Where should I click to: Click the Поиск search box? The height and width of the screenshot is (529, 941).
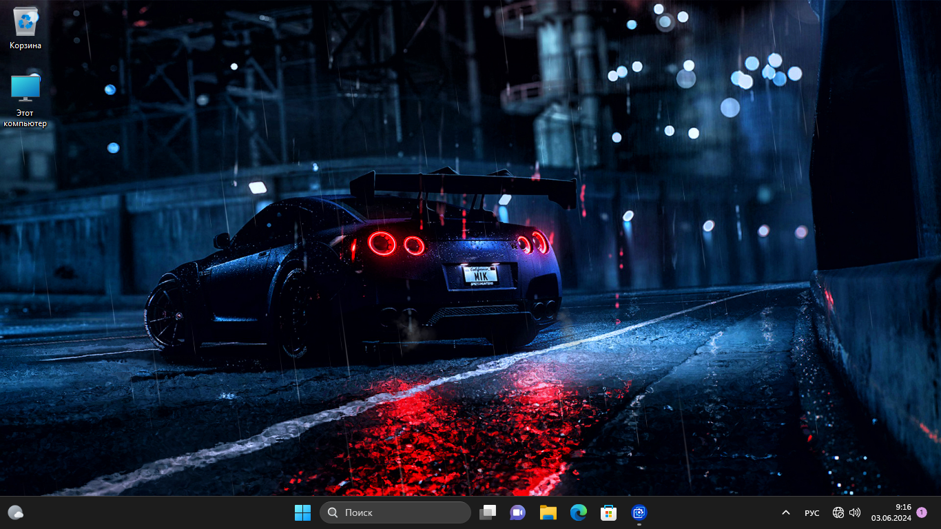pos(395,512)
